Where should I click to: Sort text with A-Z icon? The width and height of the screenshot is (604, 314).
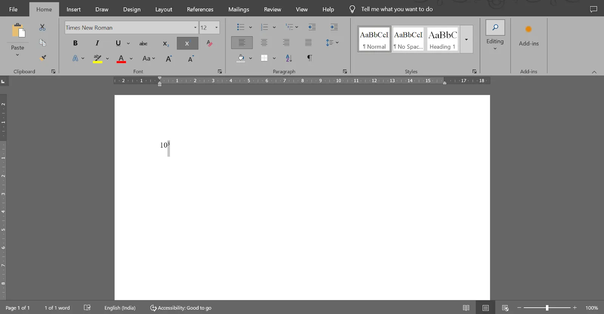(289, 58)
